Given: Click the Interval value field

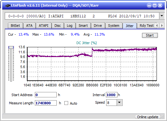Looking at the screenshot, I should tap(112, 95).
